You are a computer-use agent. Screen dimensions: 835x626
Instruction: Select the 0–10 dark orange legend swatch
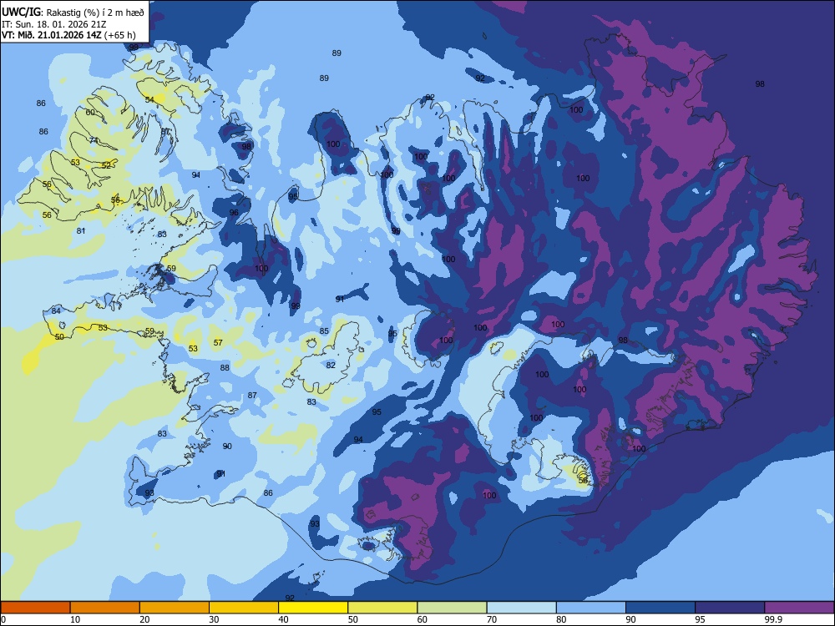pos(36,608)
